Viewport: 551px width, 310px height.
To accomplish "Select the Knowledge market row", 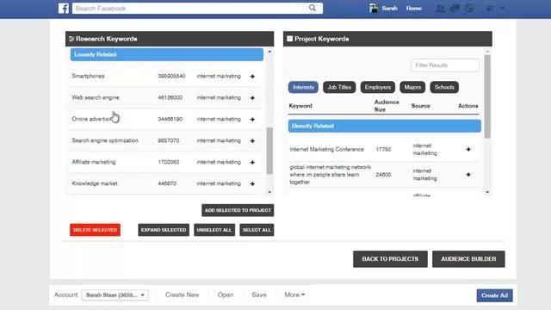I will coord(166,183).
